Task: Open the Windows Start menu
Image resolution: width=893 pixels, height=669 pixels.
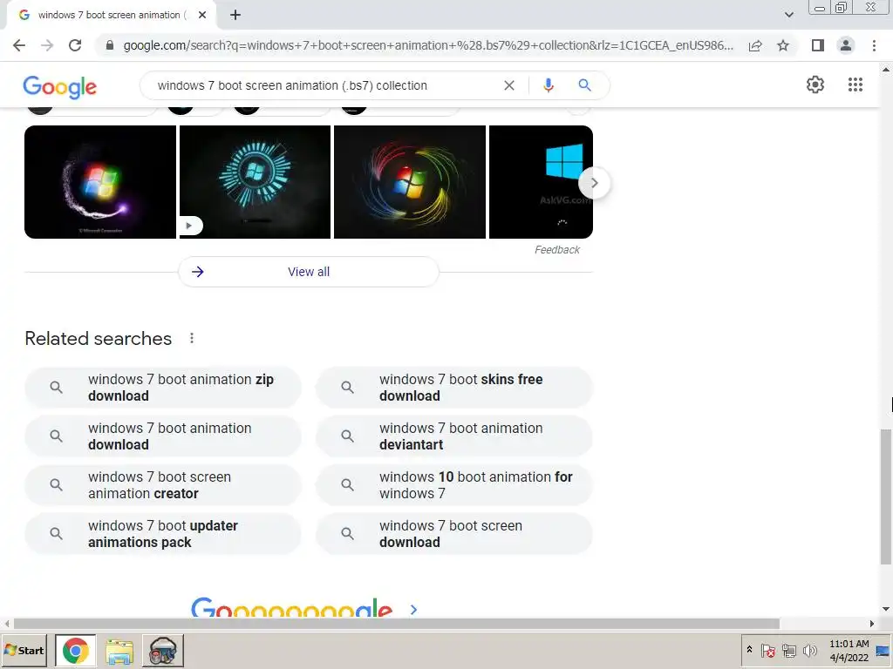Action: pyautogui.click(x=25, y=650)
